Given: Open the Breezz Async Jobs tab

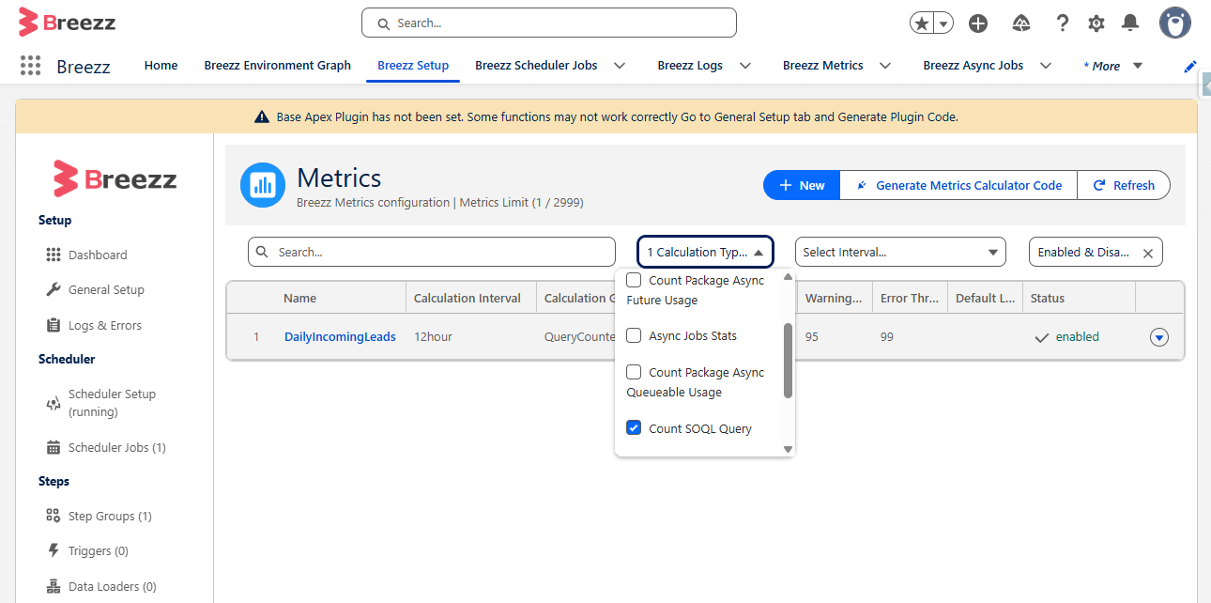Looking at the screenshot, I should click(x=973, y=66).
